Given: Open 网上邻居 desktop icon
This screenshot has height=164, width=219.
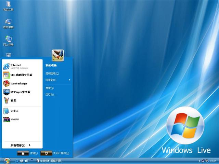Looking at the screenshot, I should [8, 40].
